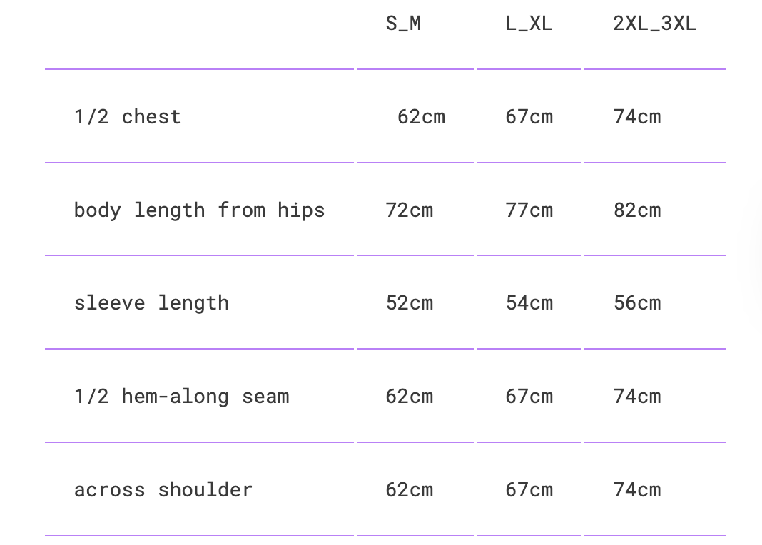Screen dimensions: 762x545
Task: Click 67cm in the across shoulder row
Action: 529,489
